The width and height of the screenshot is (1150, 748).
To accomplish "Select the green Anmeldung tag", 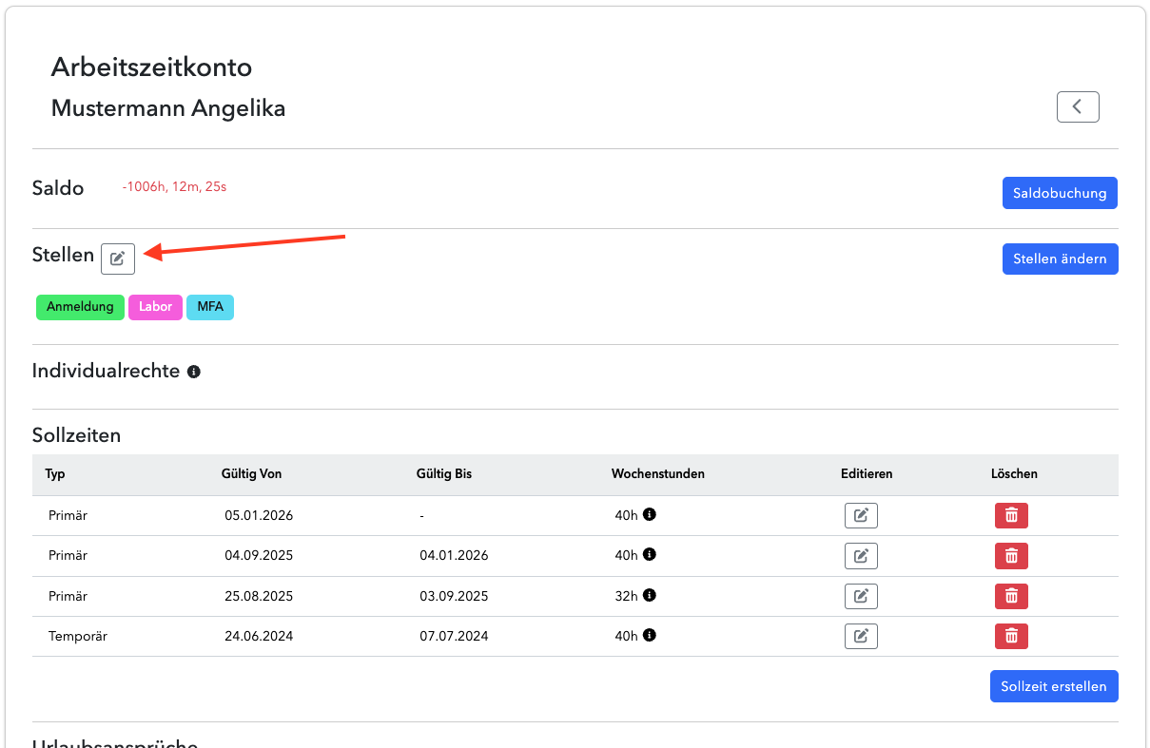I will [80, 307].
